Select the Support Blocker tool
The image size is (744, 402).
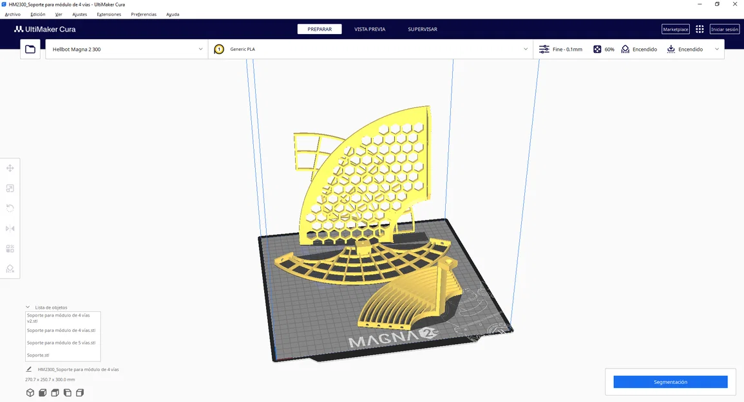click(10, 269)
